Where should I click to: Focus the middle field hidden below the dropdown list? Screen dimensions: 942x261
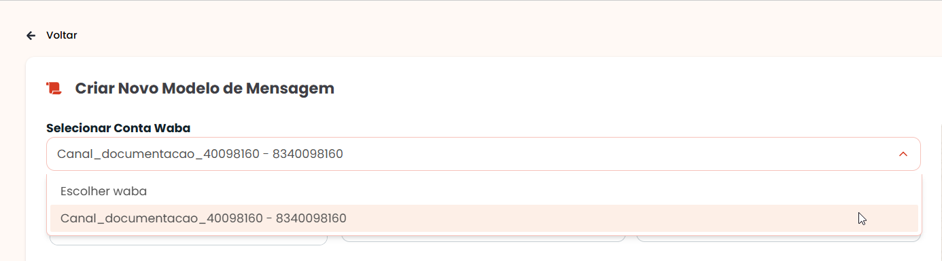[x=483, y=238]
